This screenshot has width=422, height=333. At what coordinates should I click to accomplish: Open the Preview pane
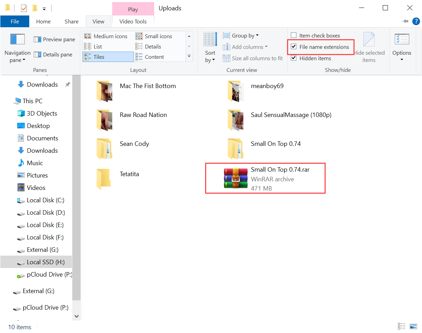[x=54, y=39]
